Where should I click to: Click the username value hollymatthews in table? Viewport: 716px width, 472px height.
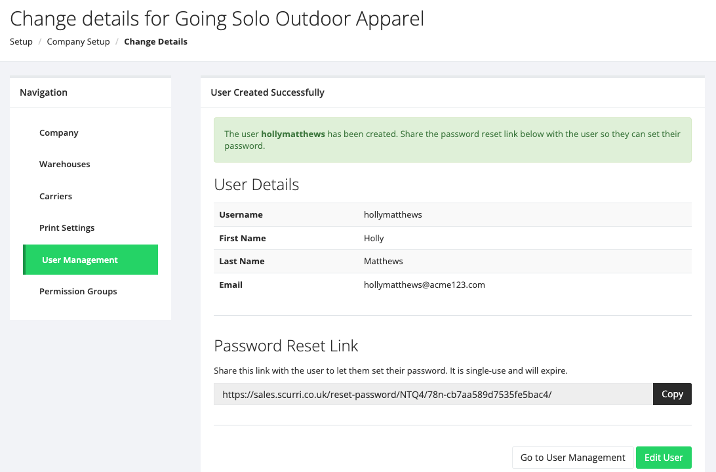(x=393, y=214)
